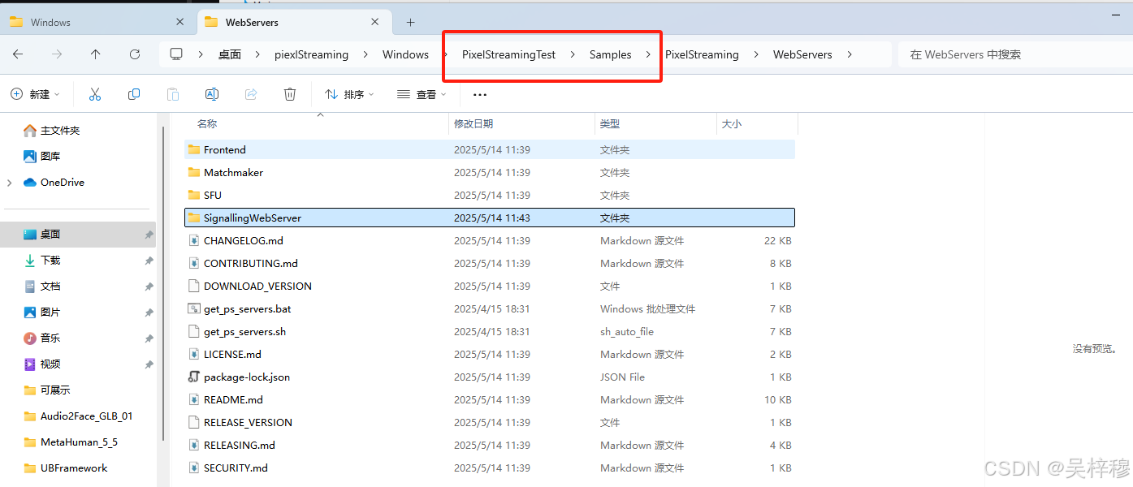Open MetaHuman_5_5 in sidebar

coord(79,442)
